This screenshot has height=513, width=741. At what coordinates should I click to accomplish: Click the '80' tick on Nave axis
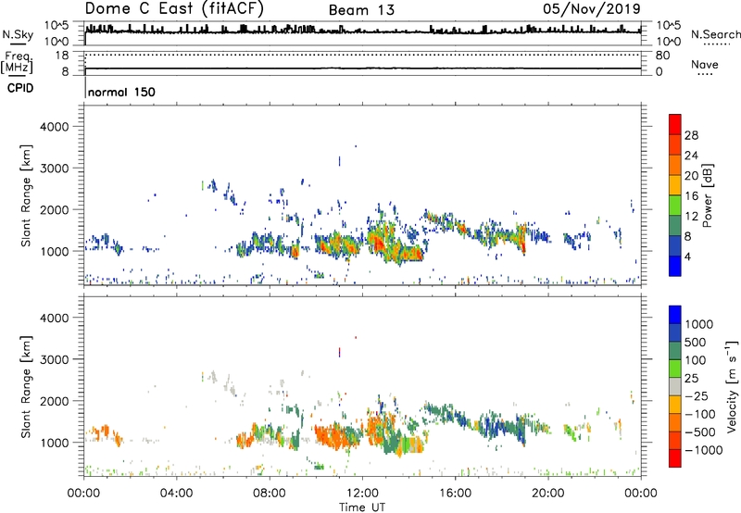tap(662, 56)
